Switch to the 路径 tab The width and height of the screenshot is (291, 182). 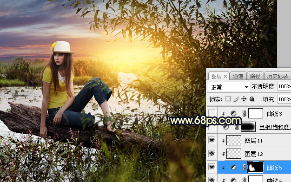[x=255, y=76]
